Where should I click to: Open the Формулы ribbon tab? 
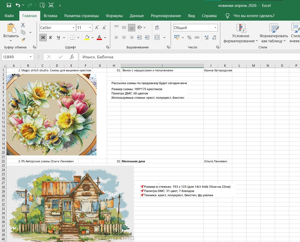pos(114,16)
